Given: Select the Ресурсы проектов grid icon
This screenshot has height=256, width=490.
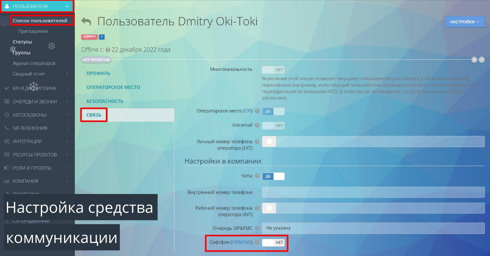Looking at the screenshot, I should (7, 154).
